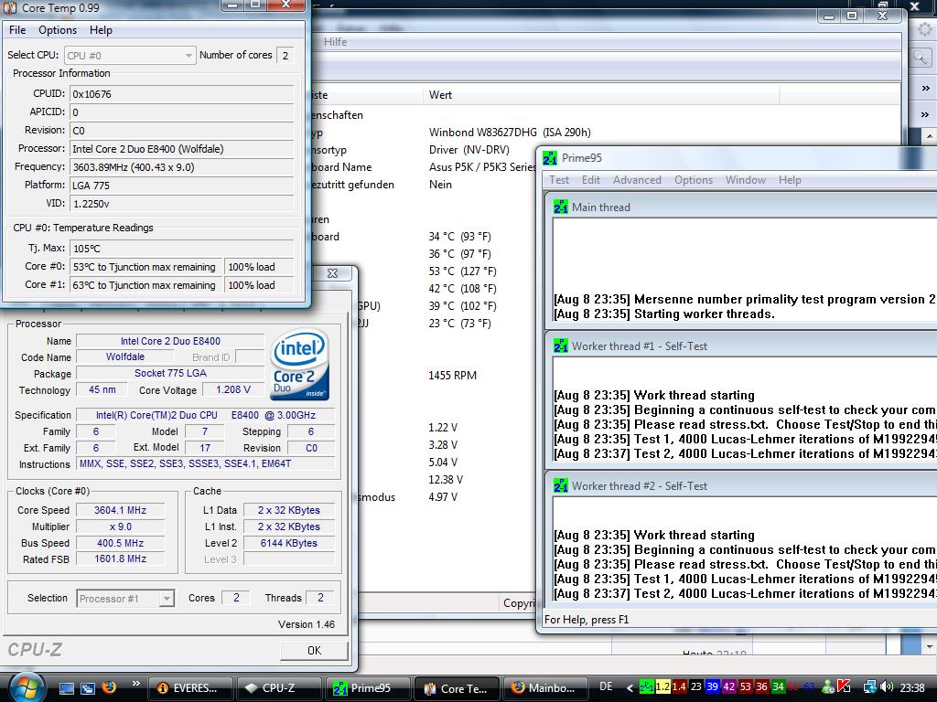
Task: Open the Advanced menu in Prime95
Action: pyautogui.click(x=637, y=180)
